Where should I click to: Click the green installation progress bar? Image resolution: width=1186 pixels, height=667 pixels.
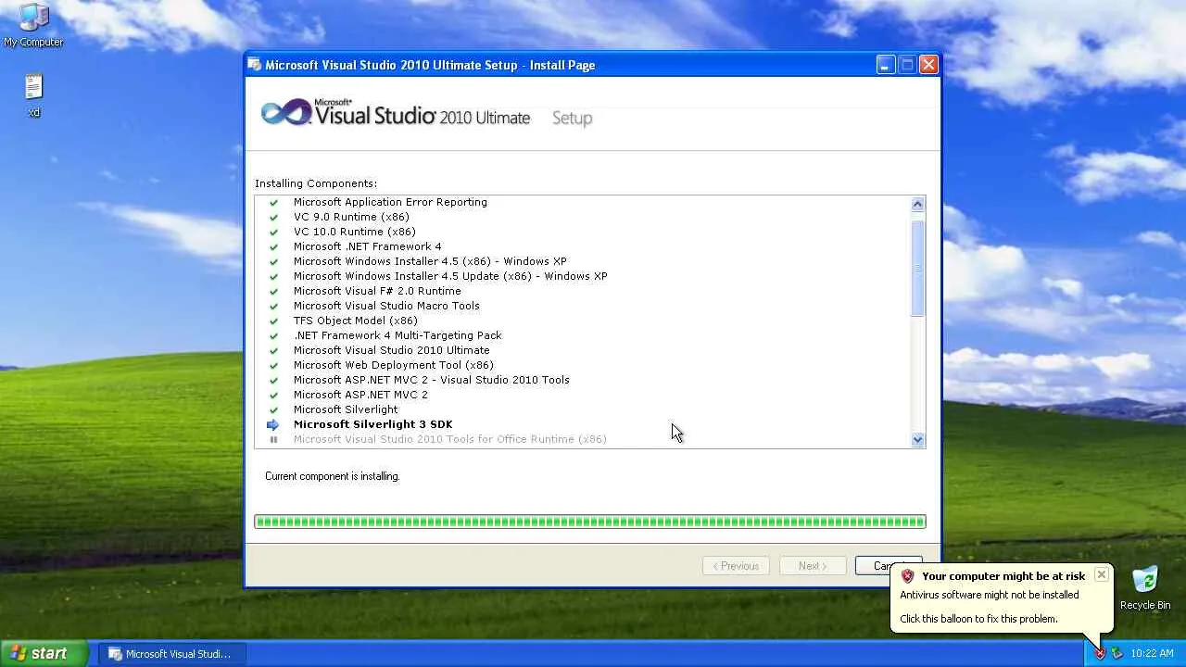point(590,522)
